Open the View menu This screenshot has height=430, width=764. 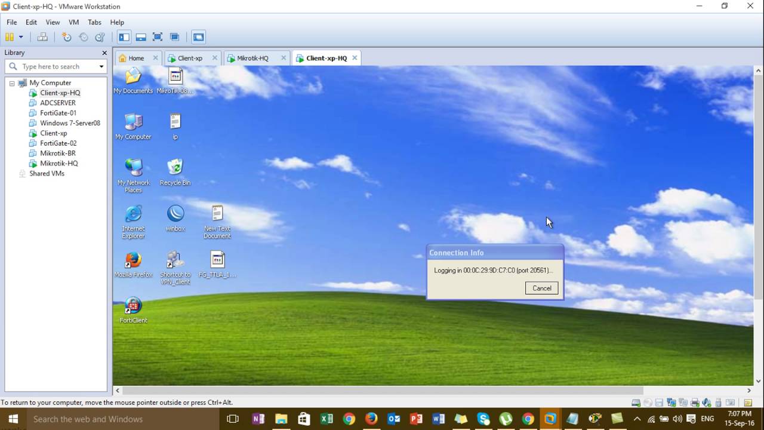(53, 22)
